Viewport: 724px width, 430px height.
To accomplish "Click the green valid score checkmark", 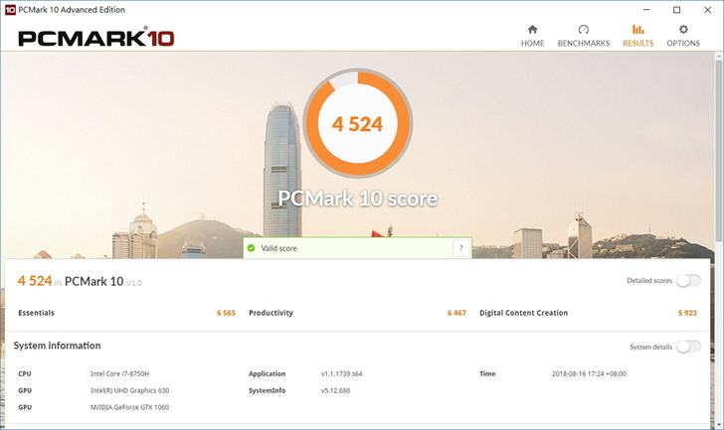I will coord(252,248).
